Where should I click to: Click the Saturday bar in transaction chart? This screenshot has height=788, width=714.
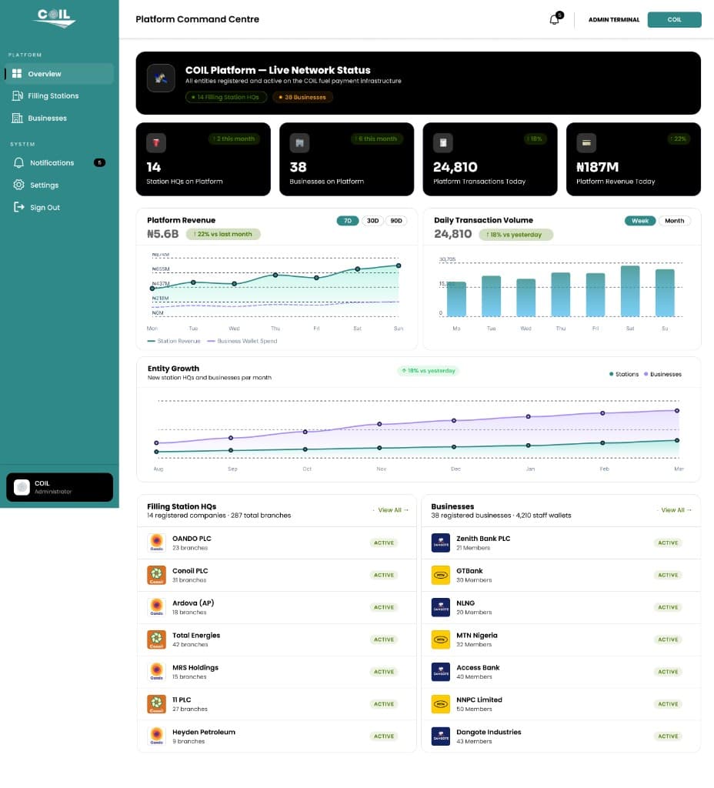pyautogui.click(x=630, y=291)
